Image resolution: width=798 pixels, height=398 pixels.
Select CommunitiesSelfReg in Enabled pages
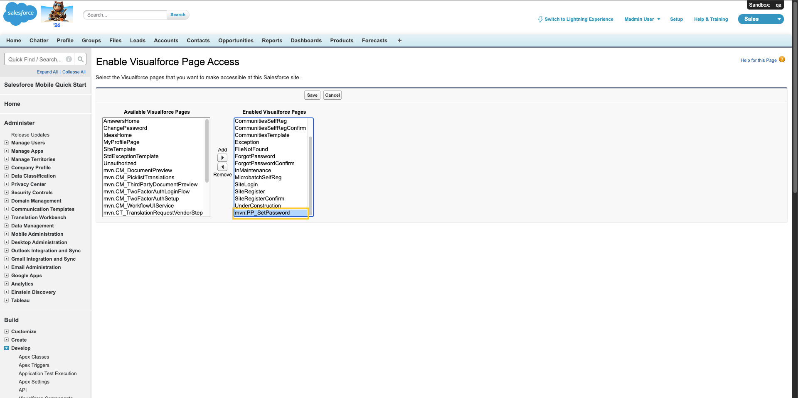(271, 121)
